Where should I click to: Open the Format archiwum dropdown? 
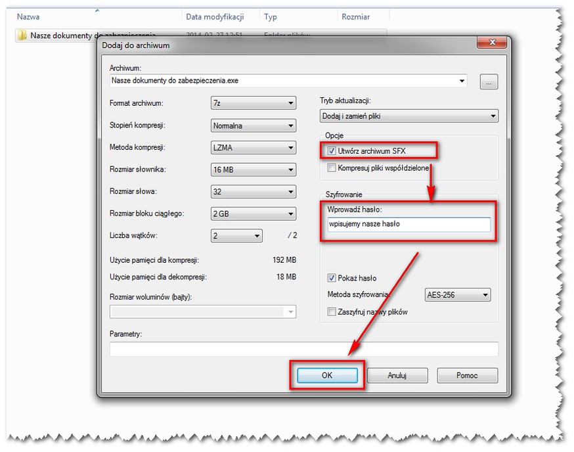click(x=253, y=103)
